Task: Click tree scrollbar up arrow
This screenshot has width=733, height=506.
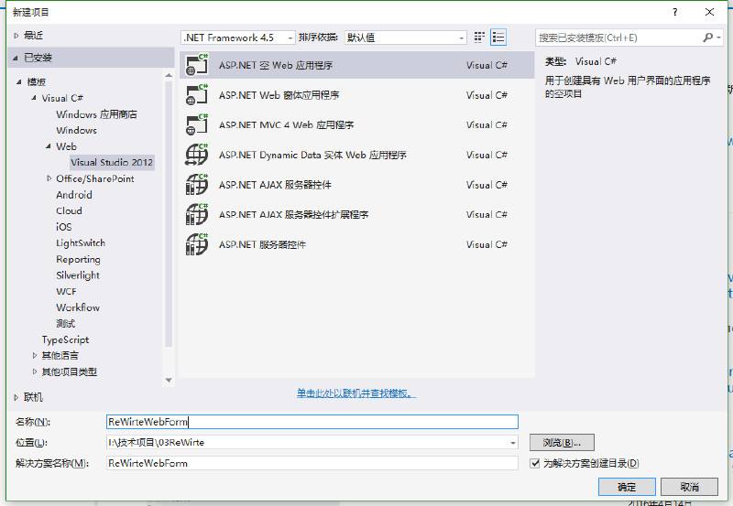Action: pos(169,75)
